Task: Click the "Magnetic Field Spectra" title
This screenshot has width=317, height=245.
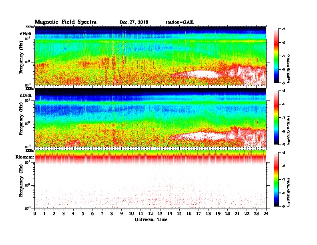Action: point(66,22)
